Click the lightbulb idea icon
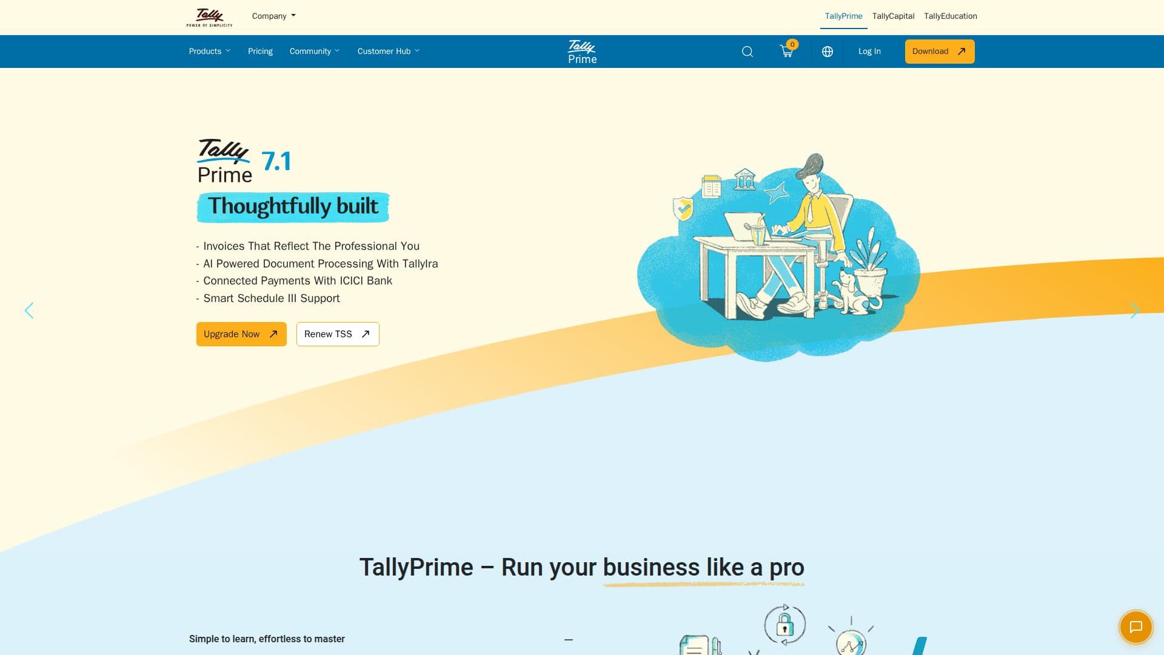The height and width of the screenshot is (655, 1164). click(851, 637)
